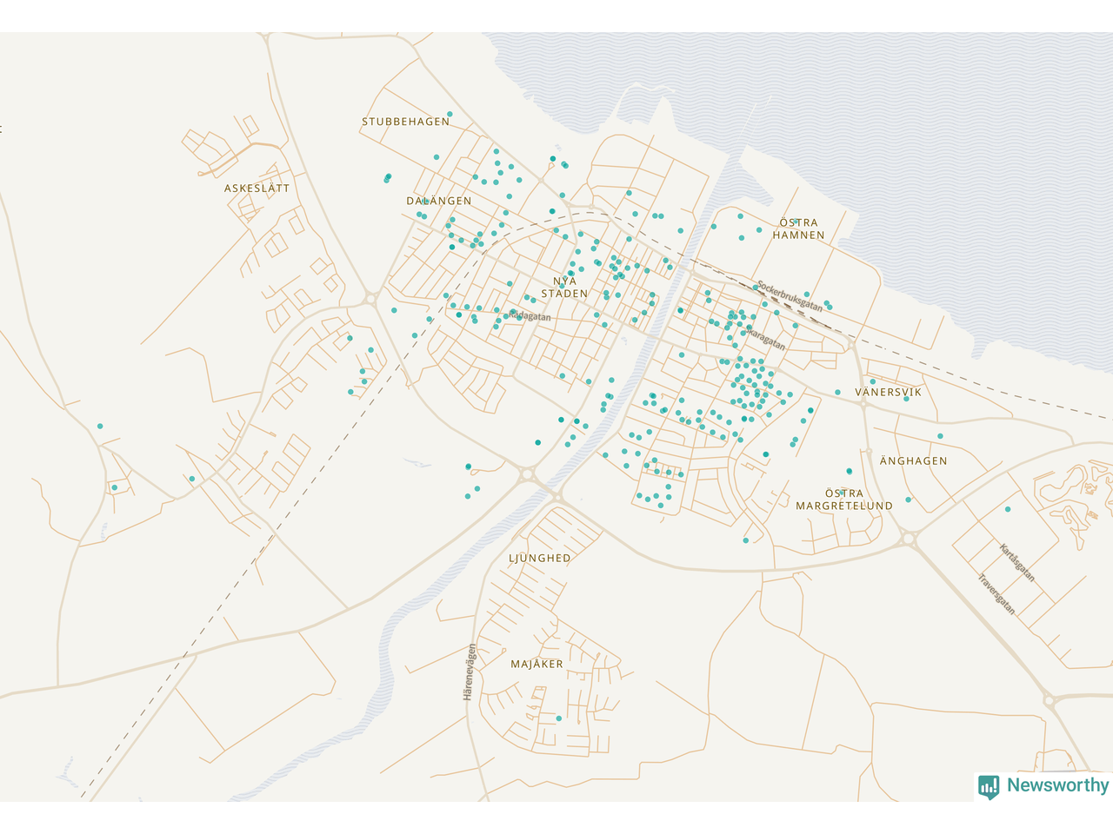Viewport: 1113px width, 834px height.
Task: Click the ÖSTRA HAMNEN label
Action: [x=798, y=228]
